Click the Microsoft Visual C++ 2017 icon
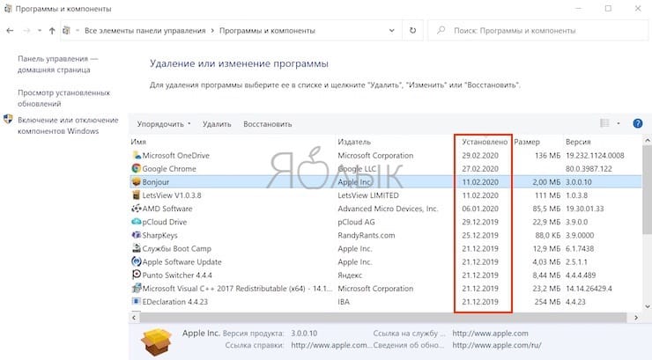The width and height of the screenshot is (652, 360). click(136, 288)
